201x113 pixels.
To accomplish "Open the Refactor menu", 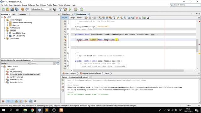I will (x=31, y=5).
